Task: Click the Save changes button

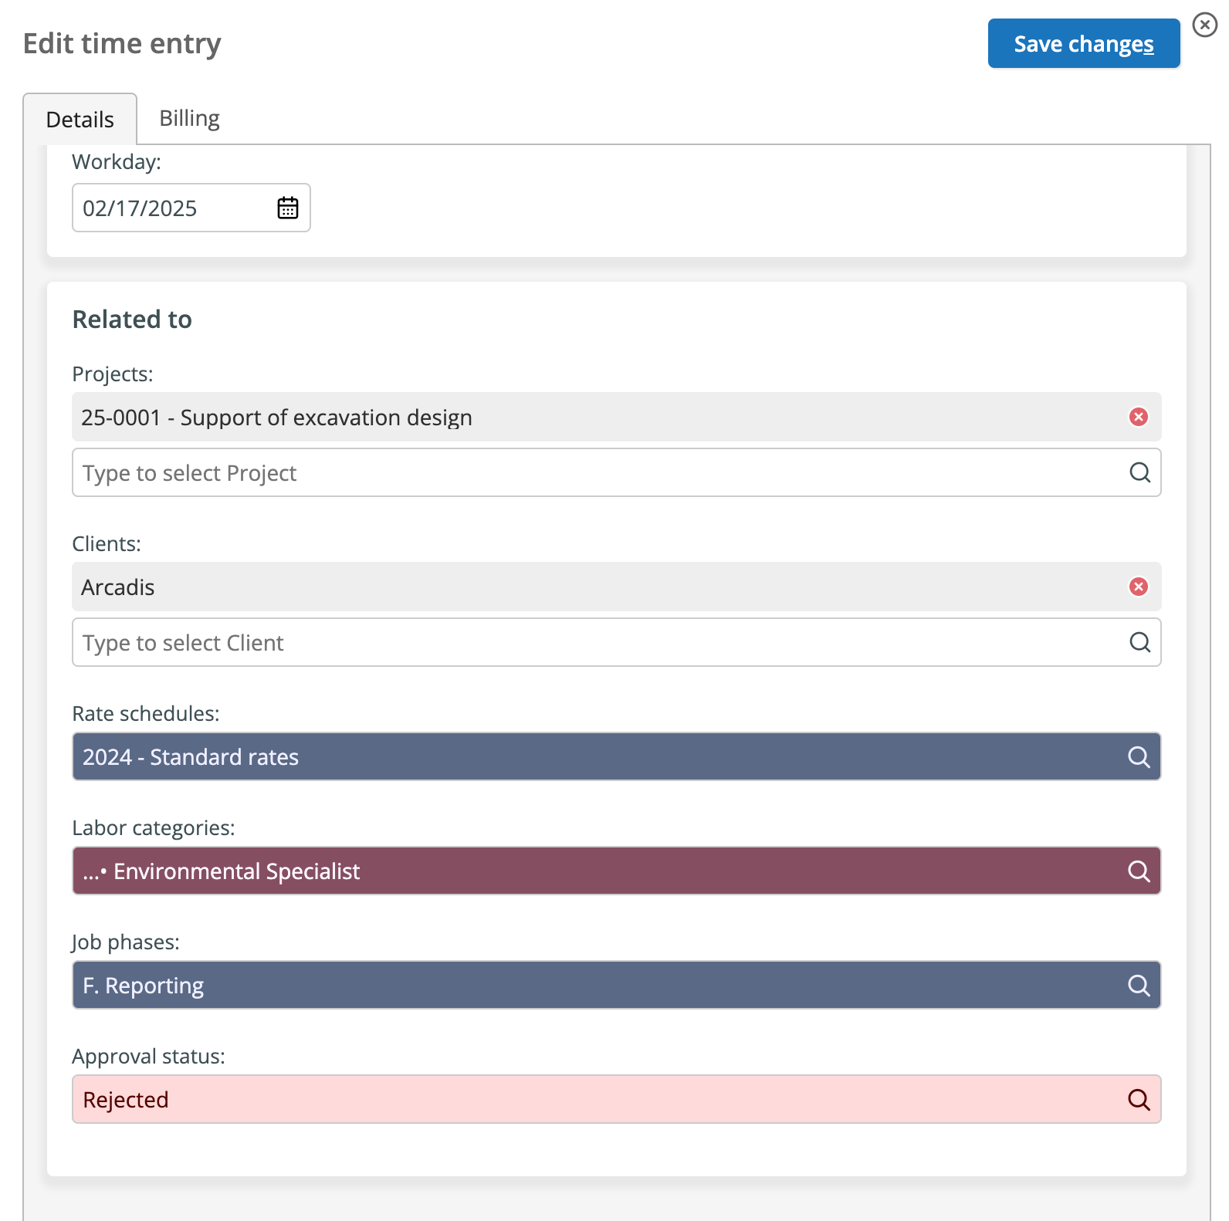Action: pos(1083,44)
